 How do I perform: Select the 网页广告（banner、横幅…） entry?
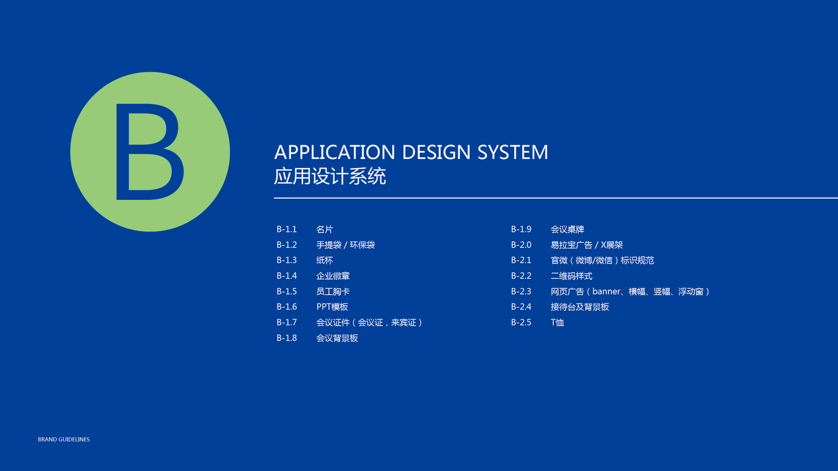[631, 291]
